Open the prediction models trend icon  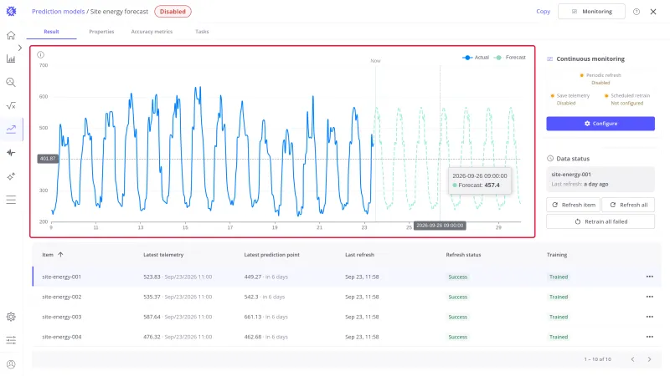(11, 129)
